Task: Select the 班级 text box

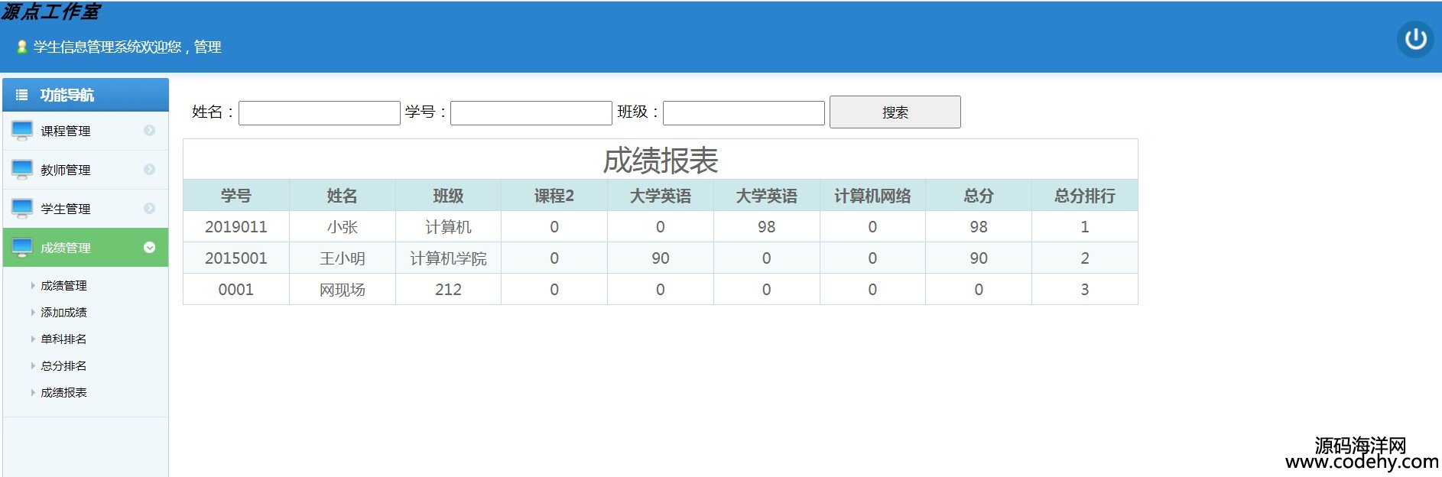Action: click(743, 113)
